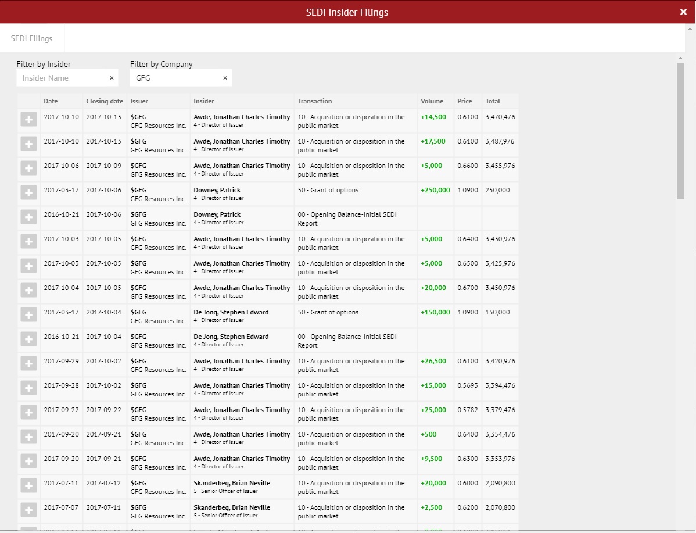Expand the row with total 3,430,976
Image resolution: width=696 pixels, height=533 pixels.
28,242
